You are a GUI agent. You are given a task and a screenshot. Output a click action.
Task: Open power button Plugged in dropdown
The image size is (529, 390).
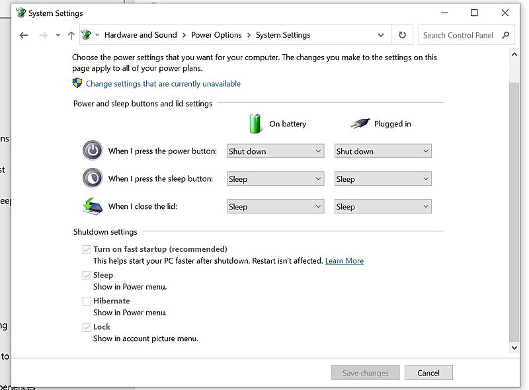point(383,151)
